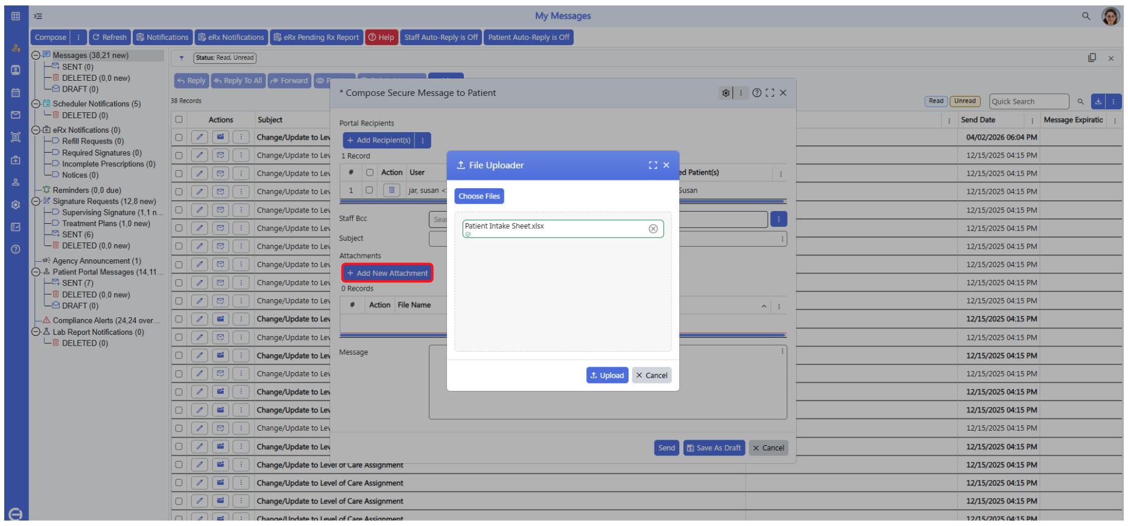
Task: Open grid more options beside download
Action: tap(1114, 101)
